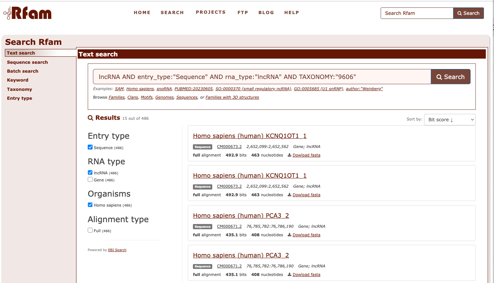Click the EBI Search link
494x283 pixels.
click(x=117, y=250)
